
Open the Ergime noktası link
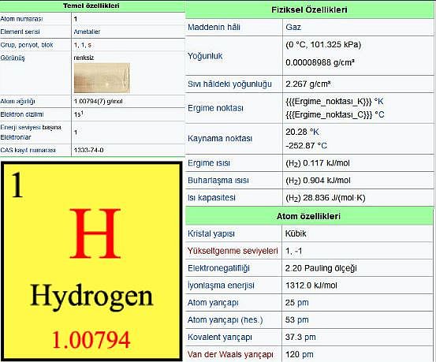click(215, 108)
